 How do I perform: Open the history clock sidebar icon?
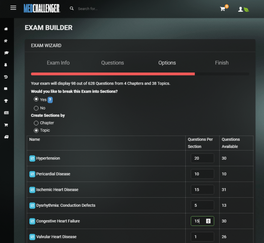(x=6, y=77)
